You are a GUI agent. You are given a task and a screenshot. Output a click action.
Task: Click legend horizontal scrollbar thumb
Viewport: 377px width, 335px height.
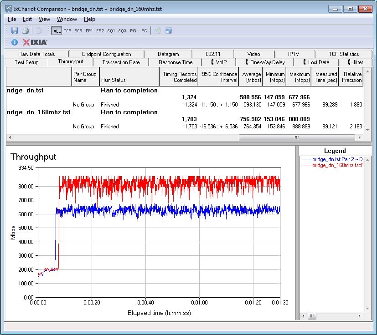312,316
